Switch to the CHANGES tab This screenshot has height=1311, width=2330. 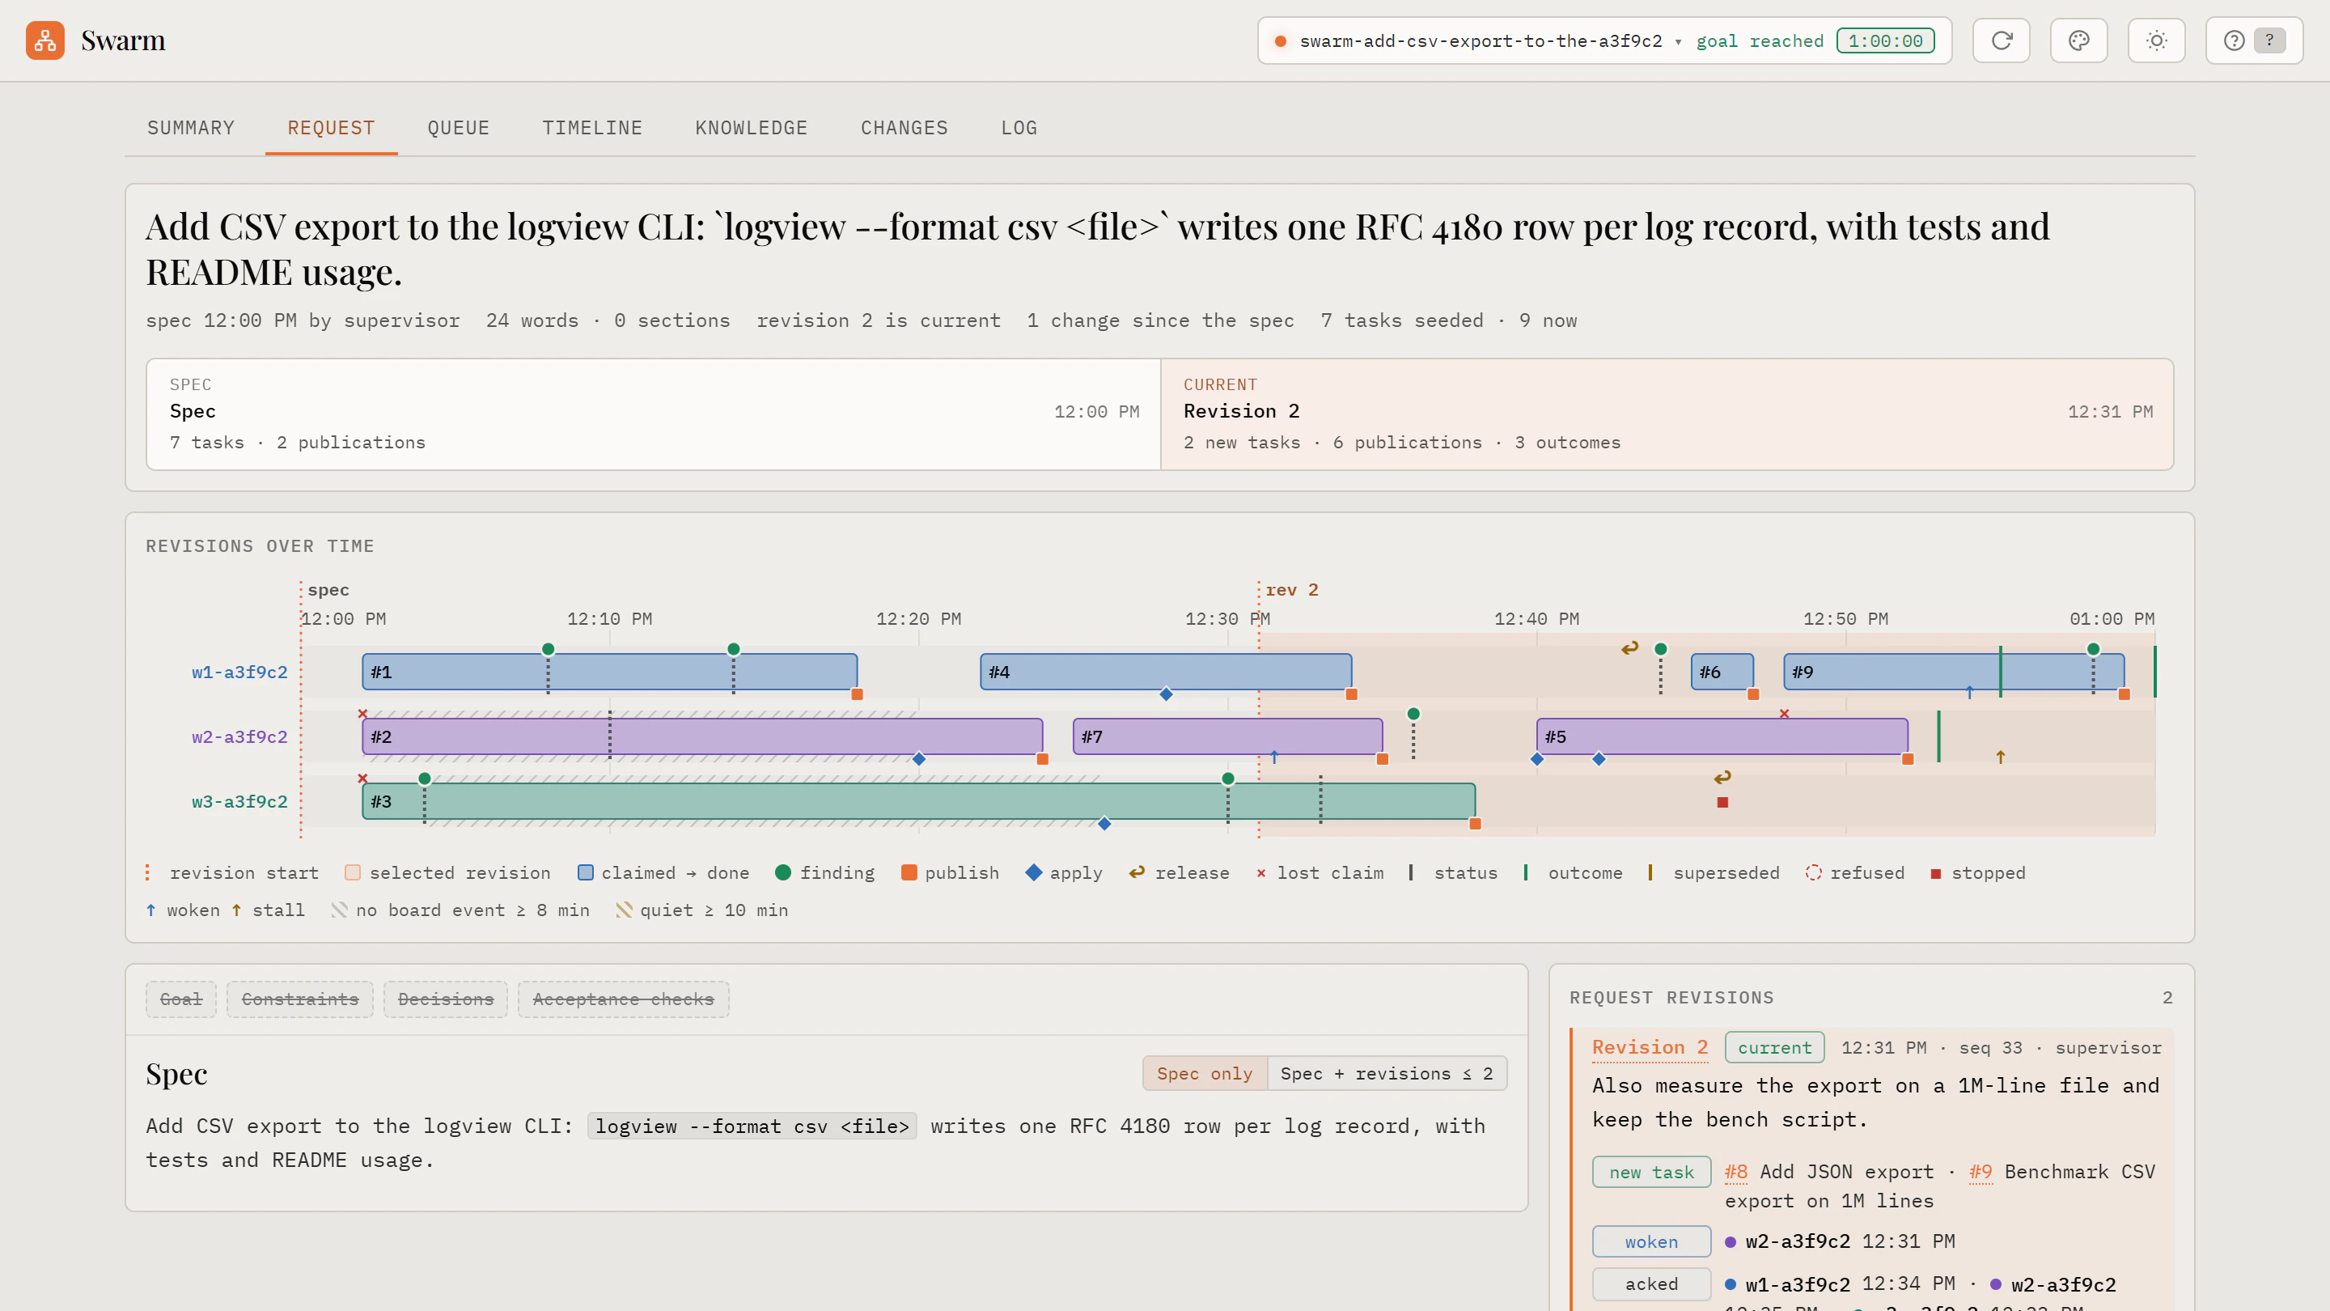coord(904,128)
